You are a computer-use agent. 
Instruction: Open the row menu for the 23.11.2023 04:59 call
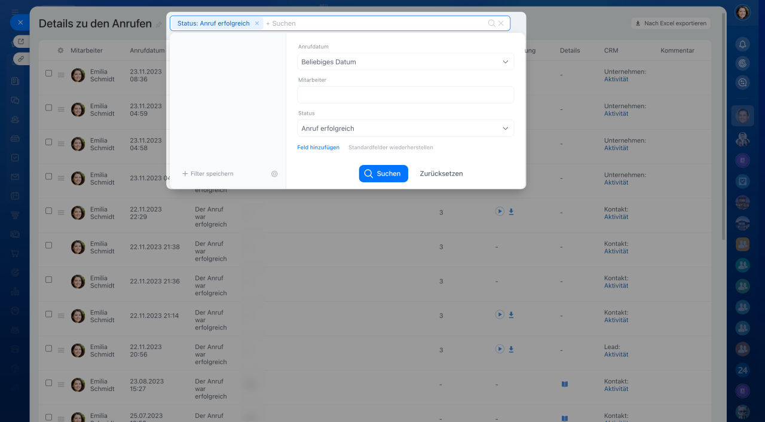point(60,109)
